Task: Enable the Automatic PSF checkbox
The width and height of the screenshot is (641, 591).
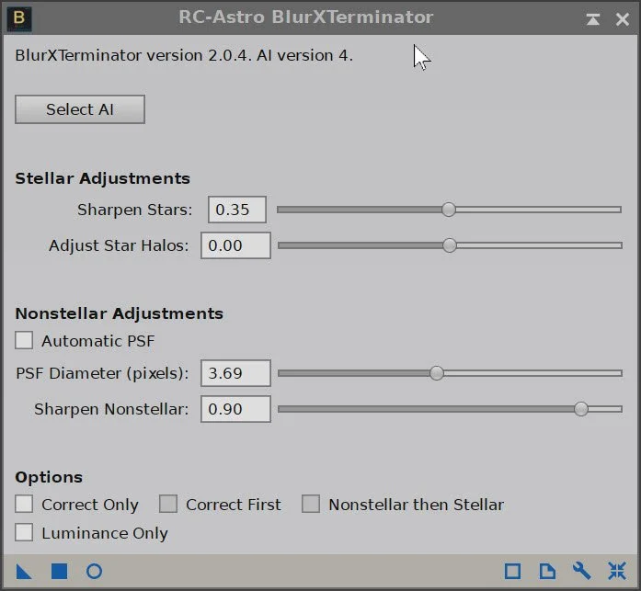Action: click(x=24, y=340)
